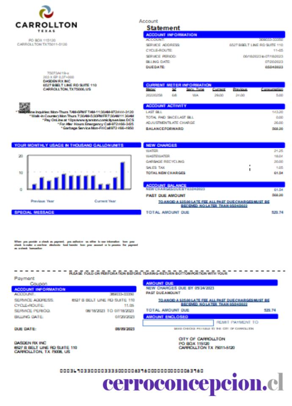Image resolution: width=292 pixels, height=406 pixels.
Task: Select the Amount Due header on coupon
Action: point(210,283)
